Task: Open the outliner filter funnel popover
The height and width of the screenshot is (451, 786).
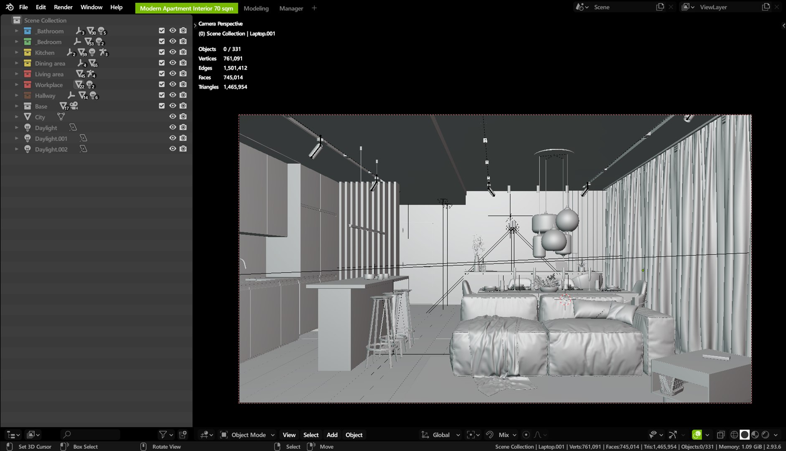Action: coord(166,435)
